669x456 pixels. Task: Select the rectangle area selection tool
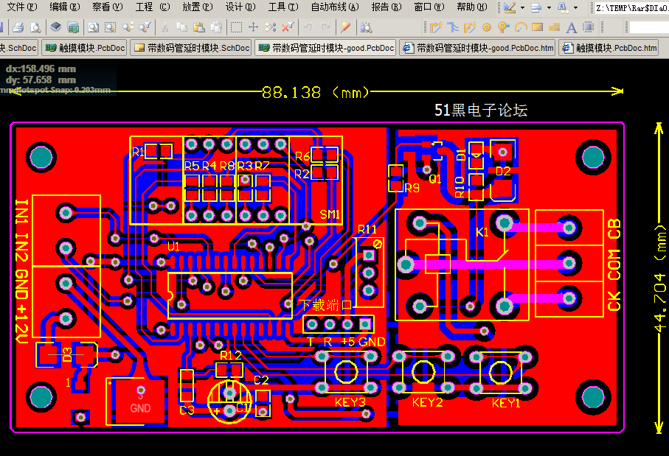(x=236, y=27)
